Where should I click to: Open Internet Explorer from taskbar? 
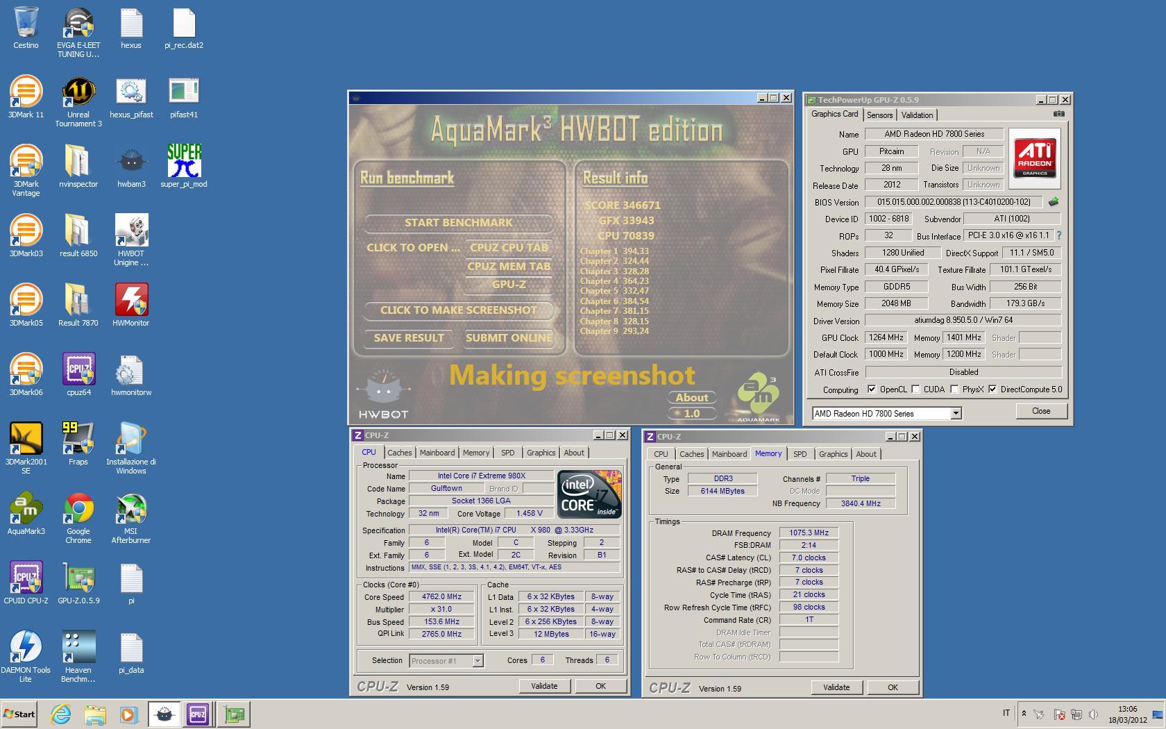point(61,714)
